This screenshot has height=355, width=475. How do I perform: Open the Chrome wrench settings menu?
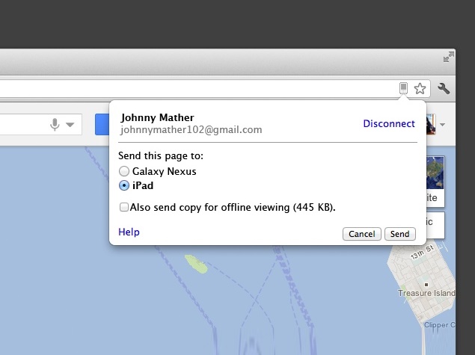444,89
